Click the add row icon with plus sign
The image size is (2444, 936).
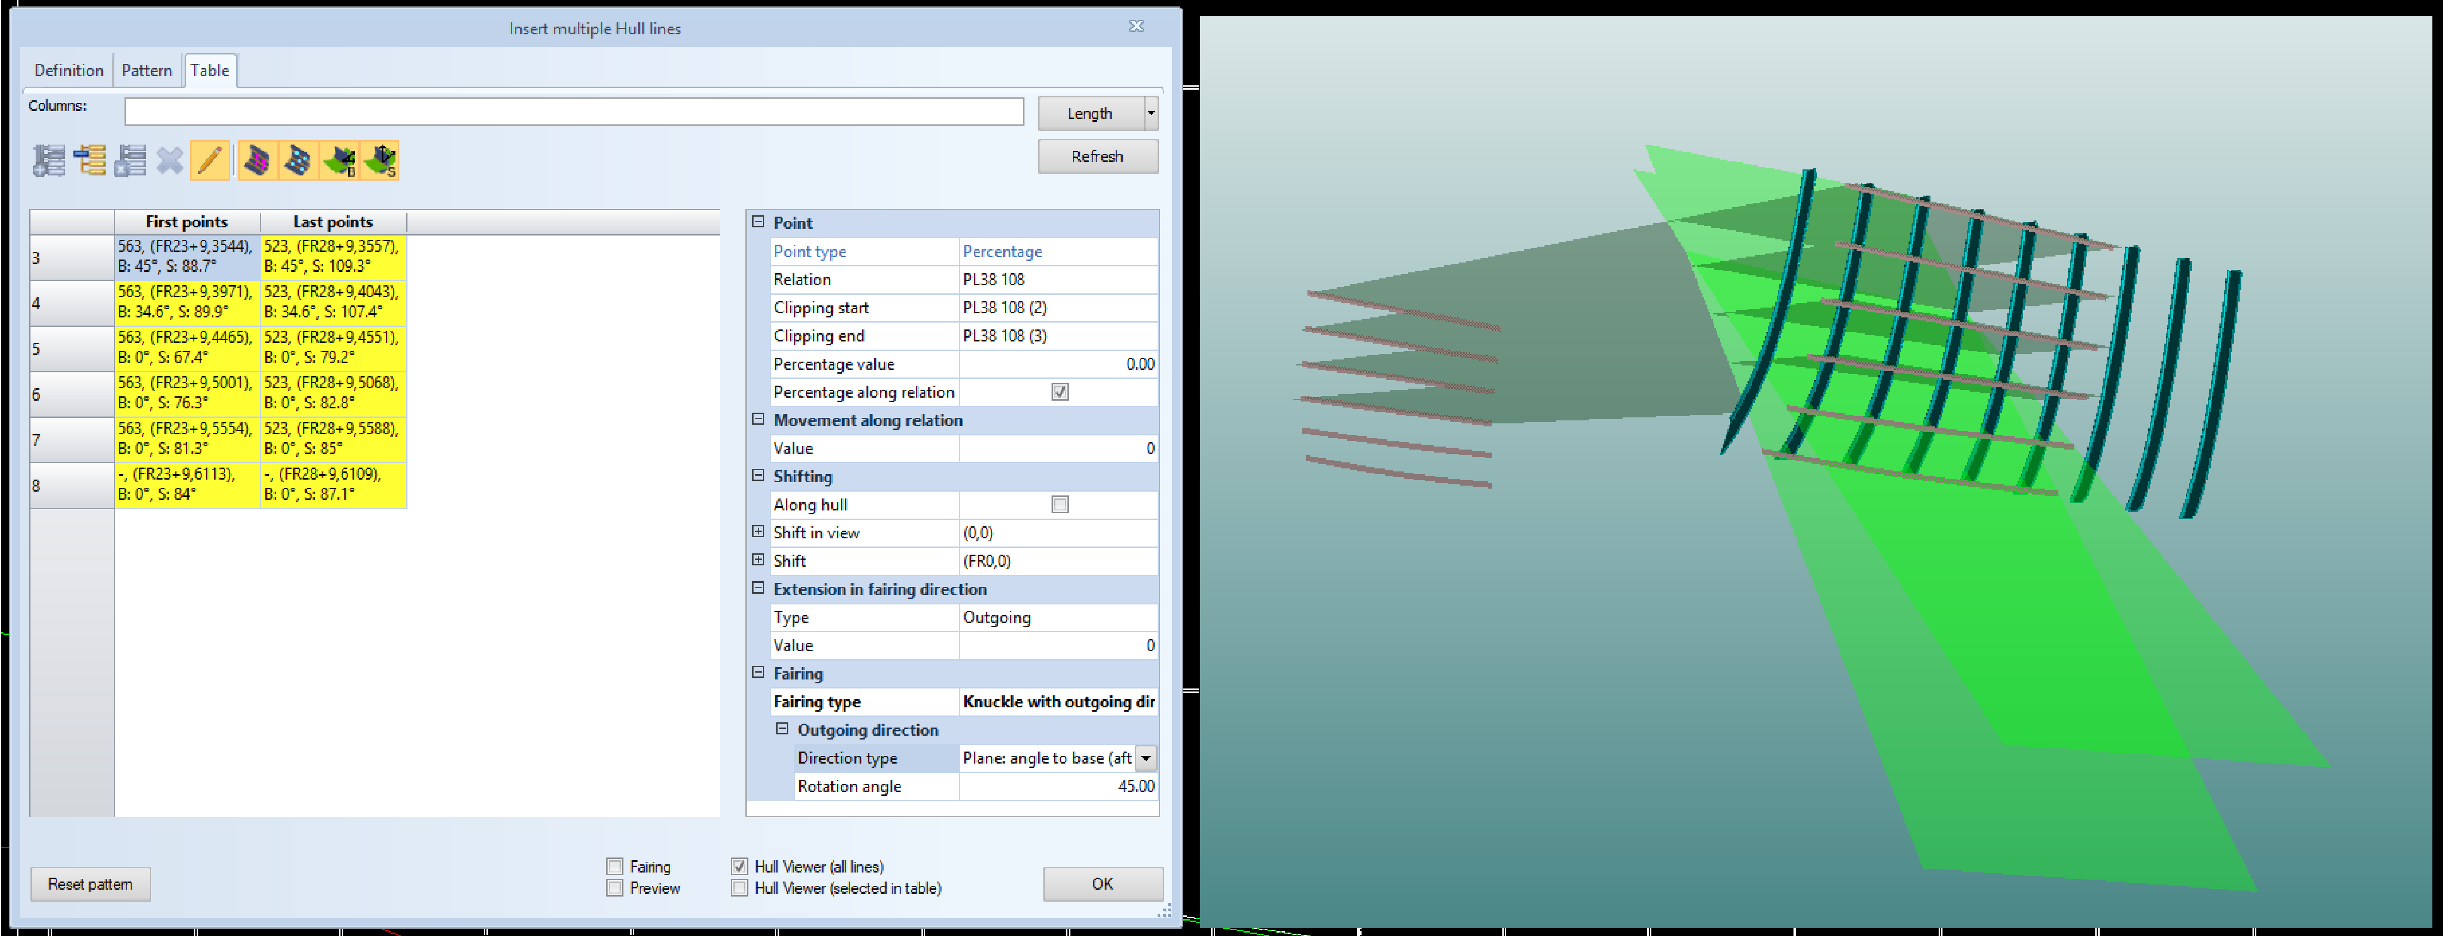(x=49, y=160)
